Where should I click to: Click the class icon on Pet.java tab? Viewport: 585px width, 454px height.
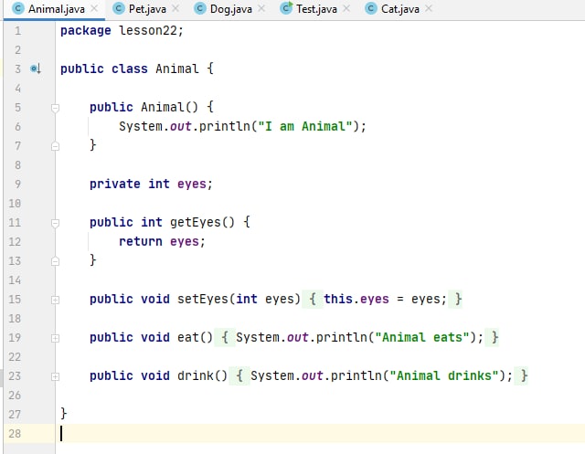118,8
